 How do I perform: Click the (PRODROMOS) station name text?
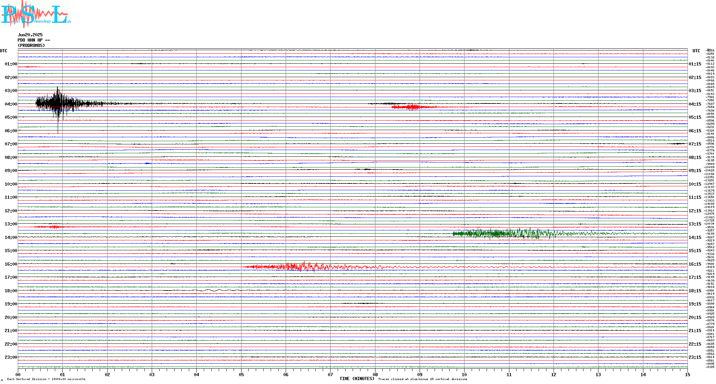tap(31, 46)
